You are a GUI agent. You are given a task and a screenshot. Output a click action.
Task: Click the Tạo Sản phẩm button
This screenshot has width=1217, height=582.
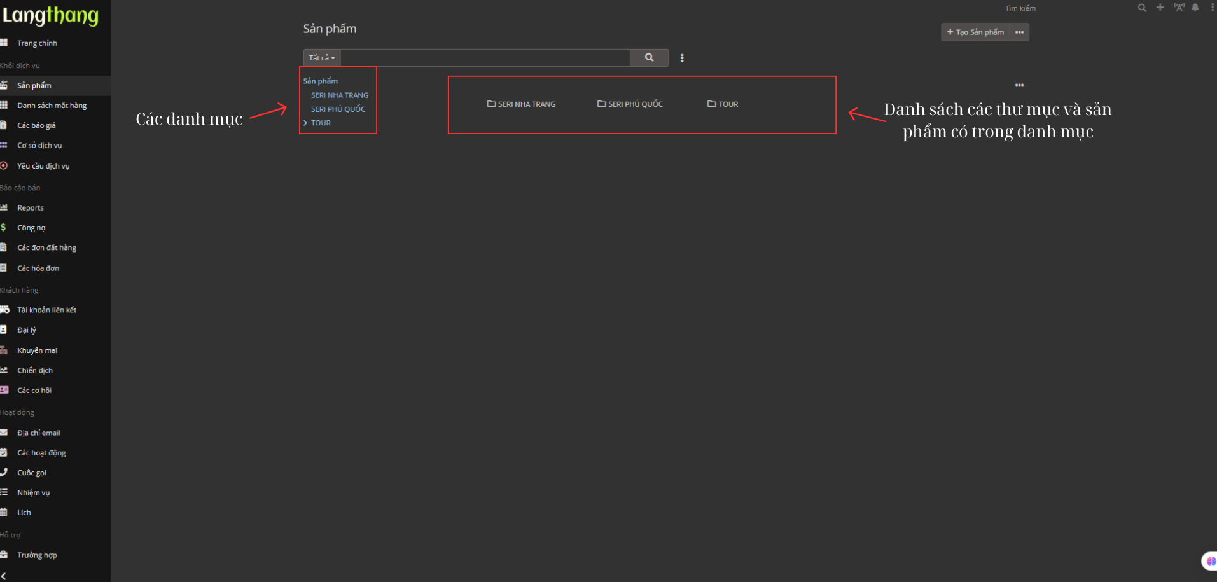point(975,32)
